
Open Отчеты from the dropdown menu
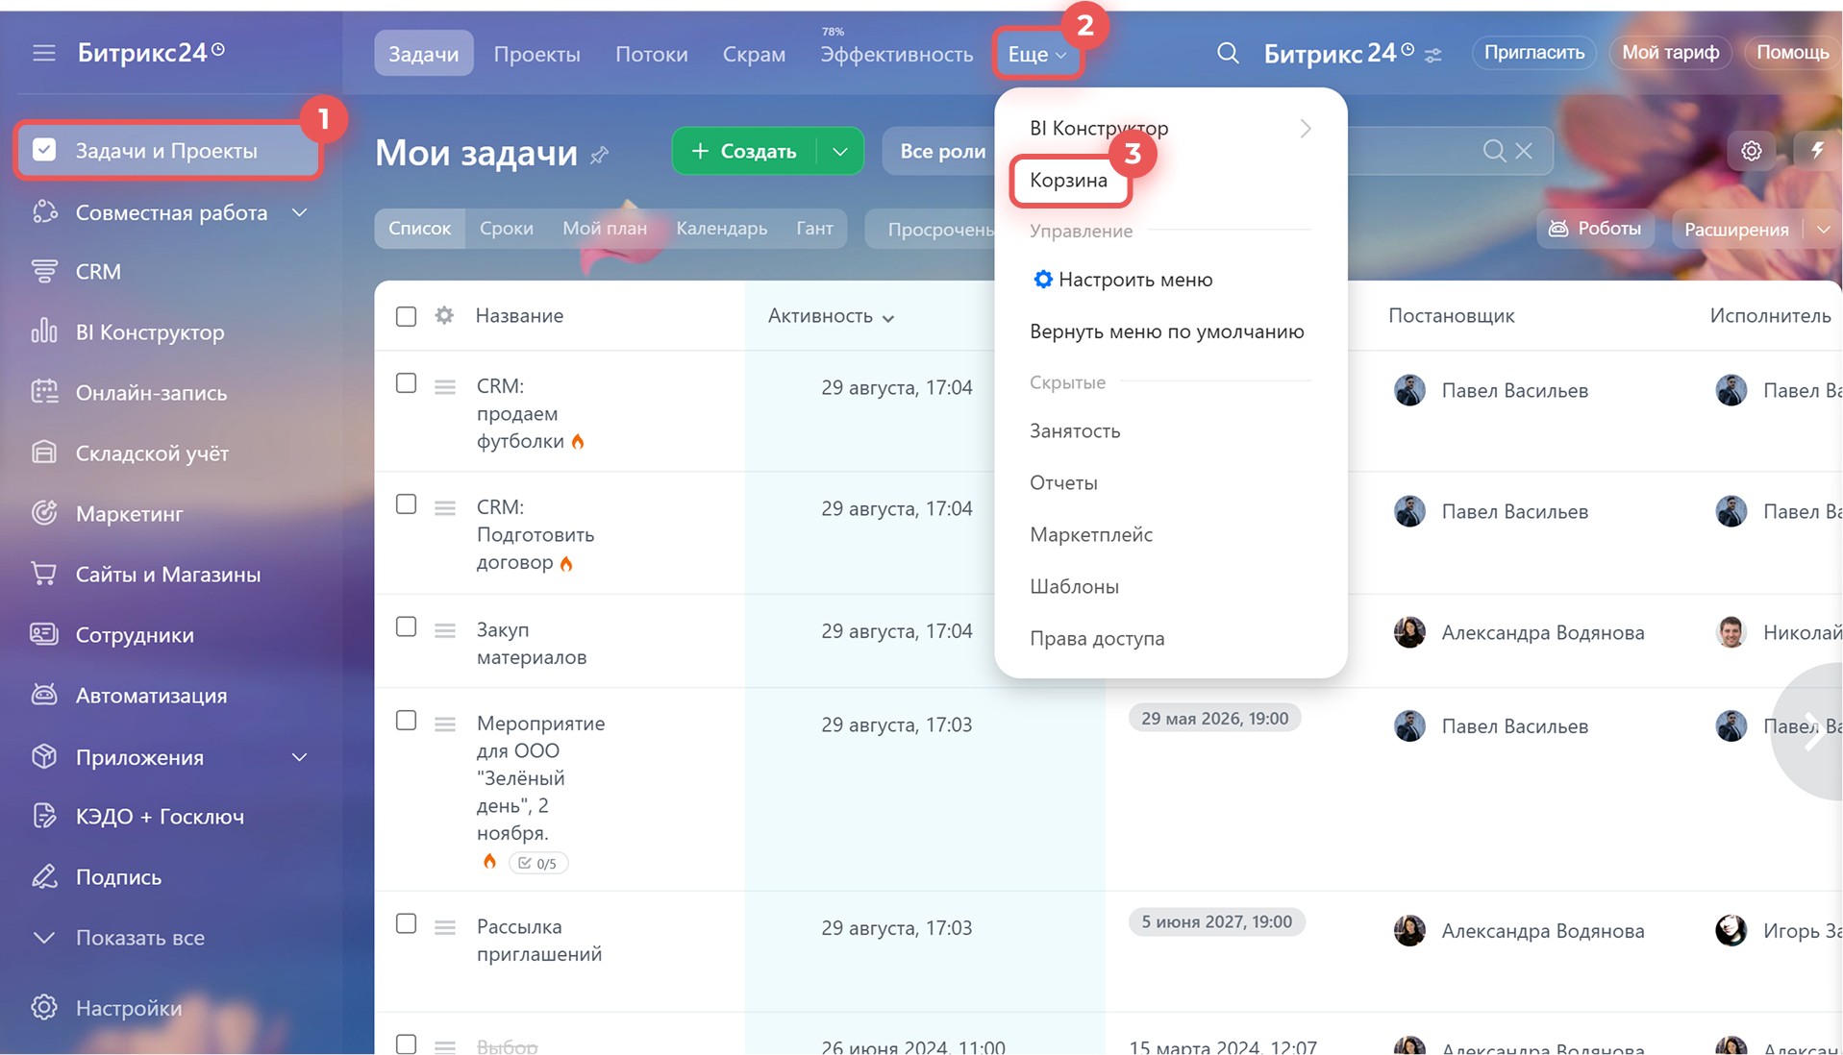(x=1063, y=483)
